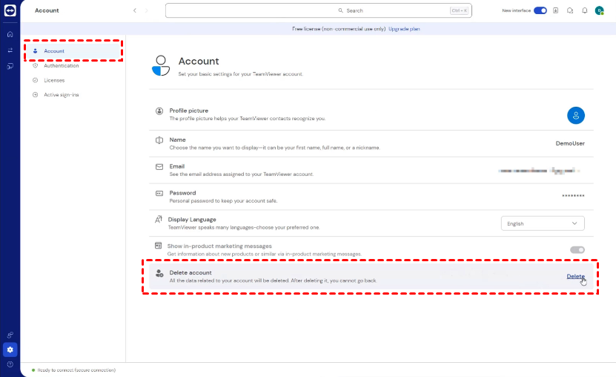Click the masked password dots
The image size is (616, 377).
coord(573,195)
